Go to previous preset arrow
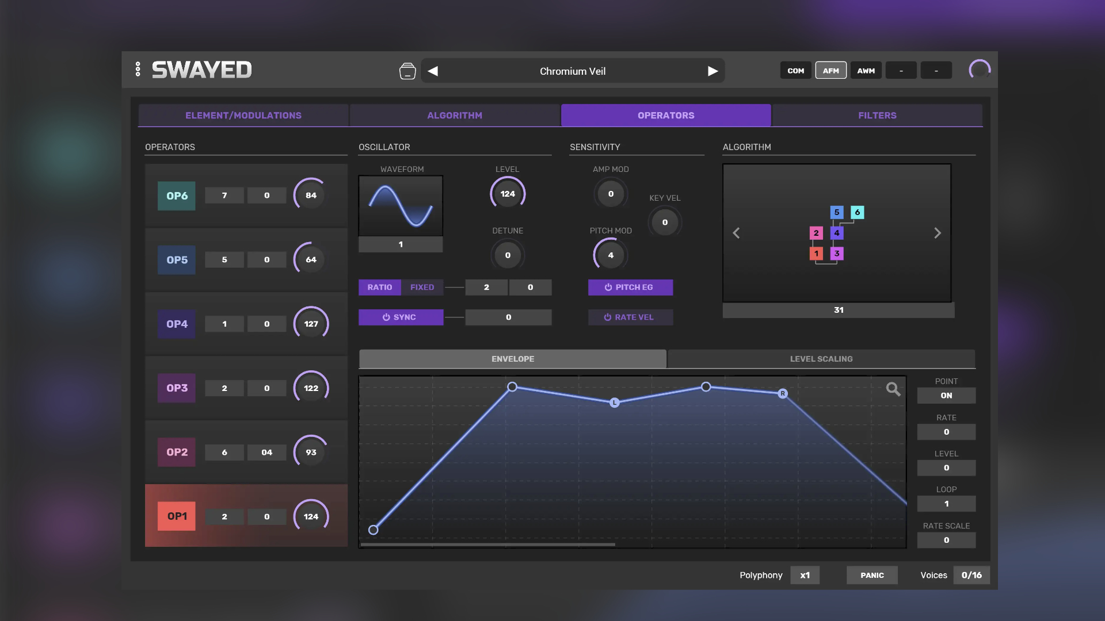The height and width of the screenshot is (621, 1105). point(433,71)
